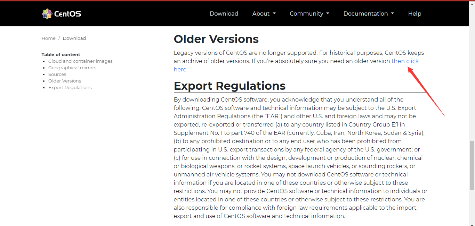Screen dimensions: 475x226
Task: Click the Download breadcrumb text
Action: coord(74,38)
